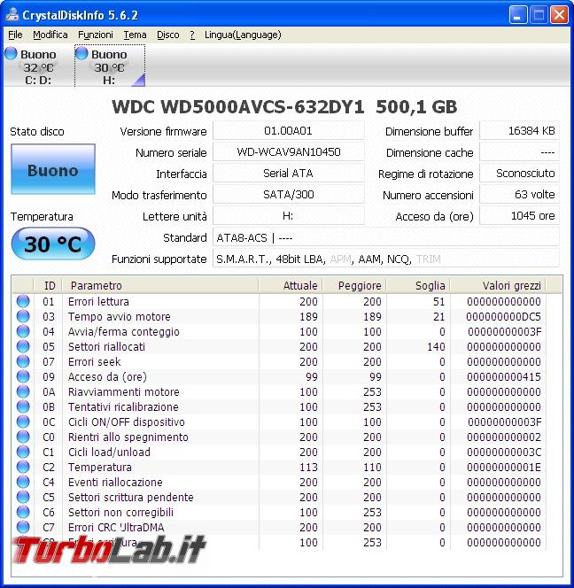The height and width of the screenshot is (588, 574).
Task: Click the firmware version field 01.00A01
Action: [289, 131]
